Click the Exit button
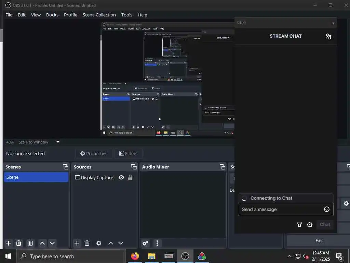350x263 pixels. [x=319, y=241]
